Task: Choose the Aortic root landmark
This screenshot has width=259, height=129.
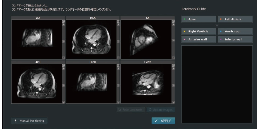Action: pyautogui.click(x=235, y=31)
